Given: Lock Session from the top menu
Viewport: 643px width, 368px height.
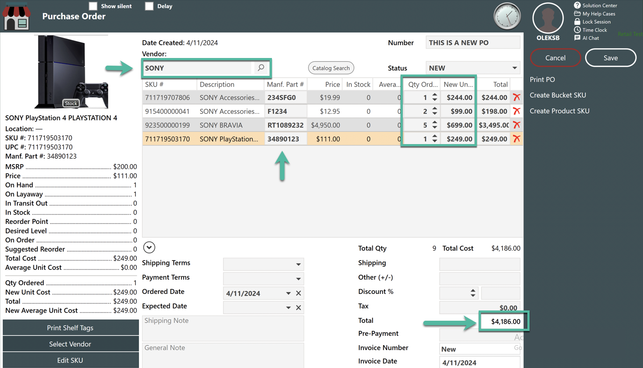Looking at the screenshot, I should pos(592,21).
